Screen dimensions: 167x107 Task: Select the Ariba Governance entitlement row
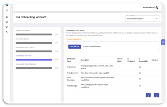click(113, 79)
